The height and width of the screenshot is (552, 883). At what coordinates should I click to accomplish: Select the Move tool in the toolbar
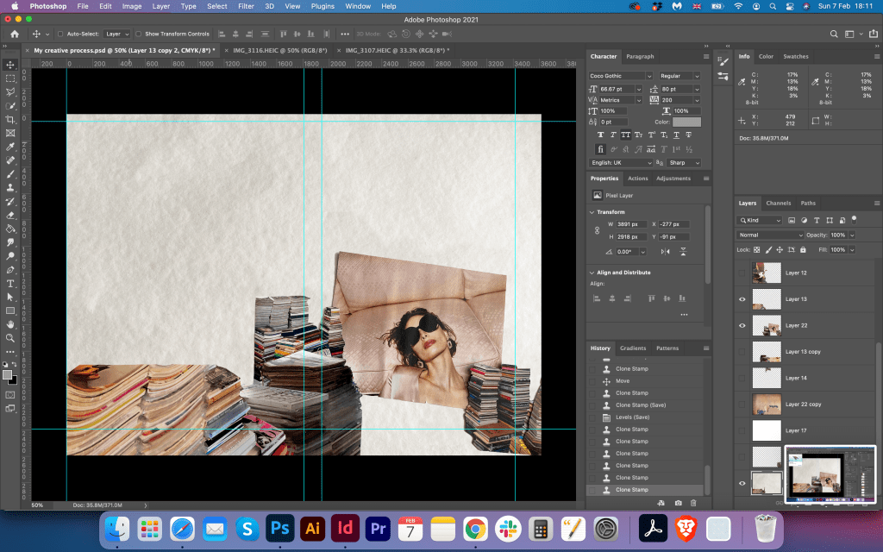click(10, 65)
